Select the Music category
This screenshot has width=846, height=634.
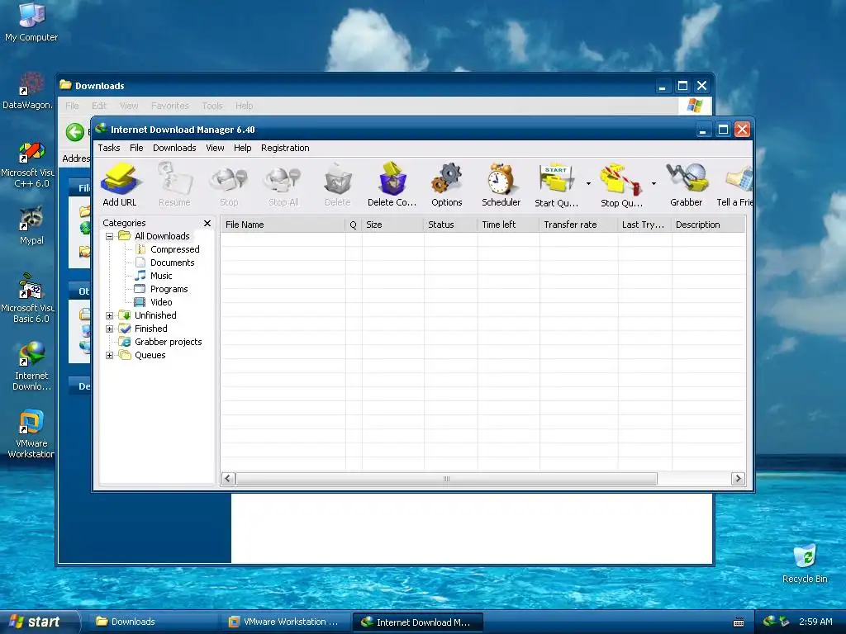(x=161, y=276)
